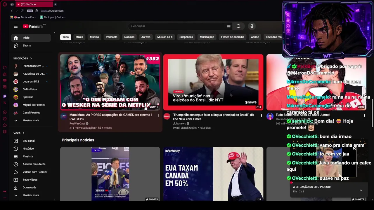The height and width of the screenshot is (210, 374).
Task: Open the Galãs Feios subscription channel
Action: click(31, 89)
